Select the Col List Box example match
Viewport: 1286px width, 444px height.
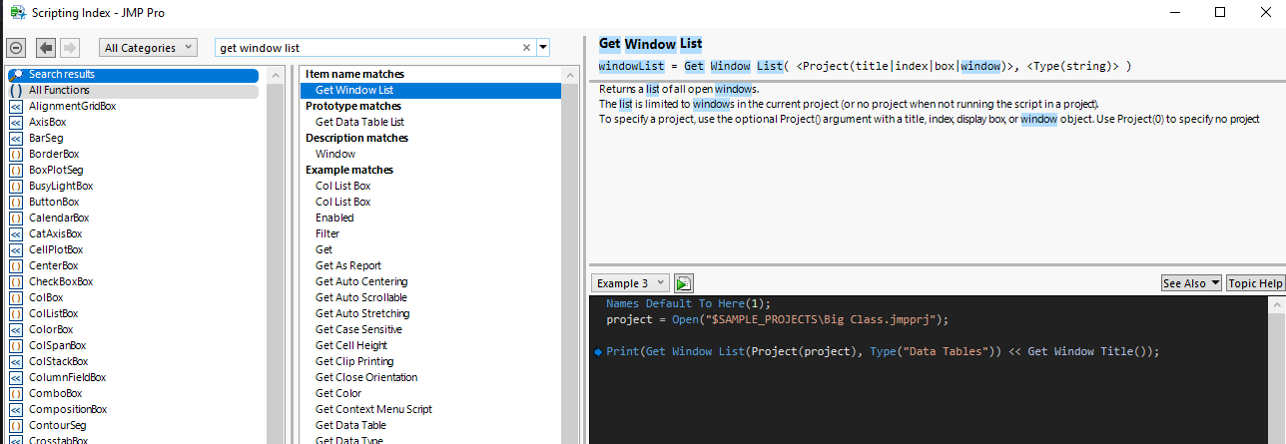coord(342,186)
